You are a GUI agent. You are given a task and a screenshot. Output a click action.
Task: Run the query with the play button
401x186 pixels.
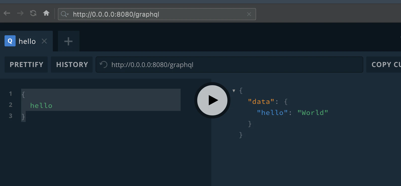point(212,100)
